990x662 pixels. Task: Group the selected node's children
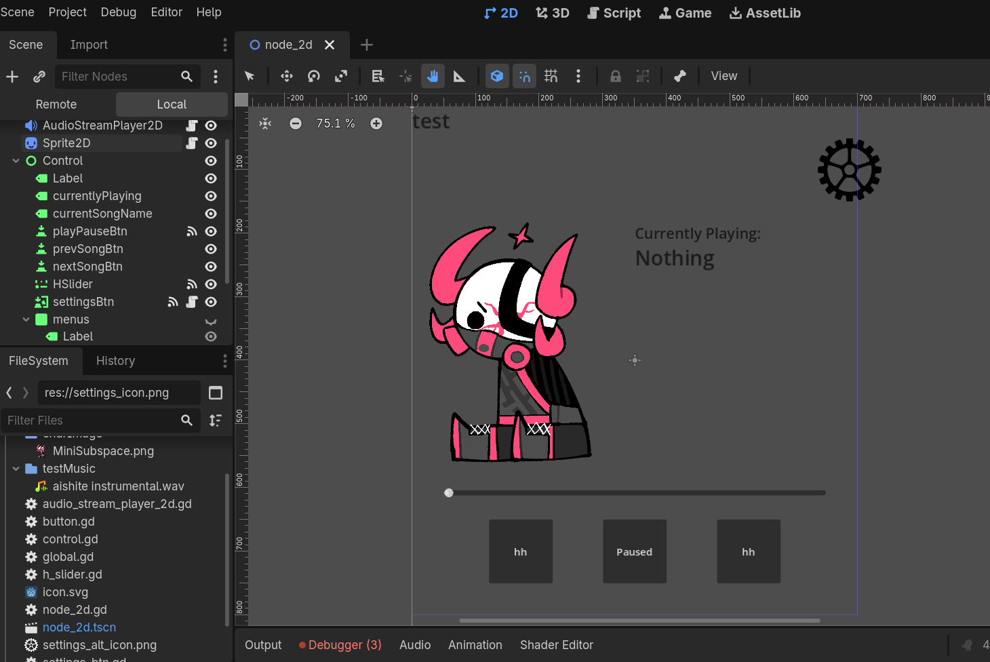[643, 76]
